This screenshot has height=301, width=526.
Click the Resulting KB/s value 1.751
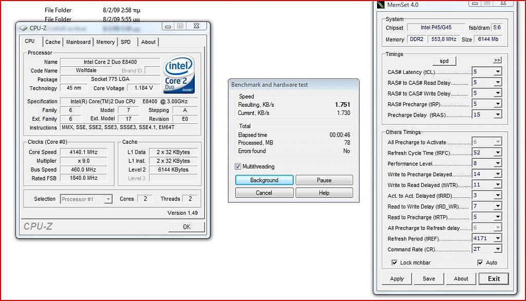(x=343, y=105)
